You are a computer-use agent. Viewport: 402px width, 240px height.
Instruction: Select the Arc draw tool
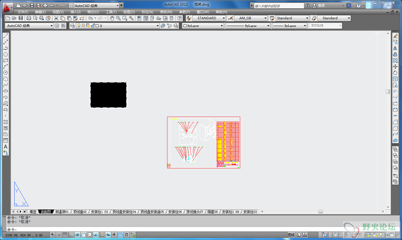point(5,67)
